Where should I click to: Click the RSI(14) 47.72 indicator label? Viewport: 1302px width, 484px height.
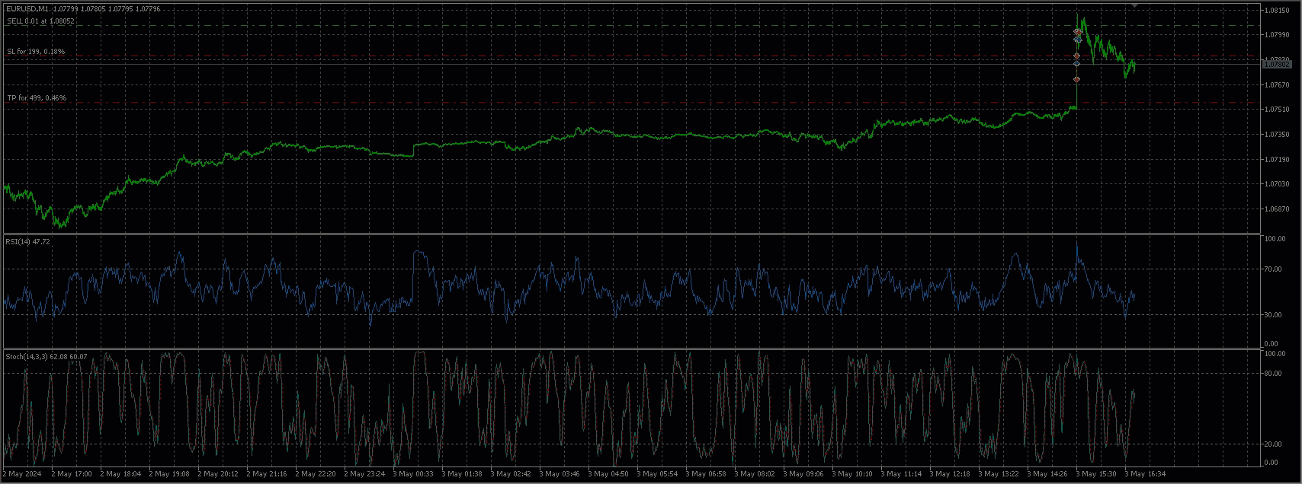tap(27, 241)
